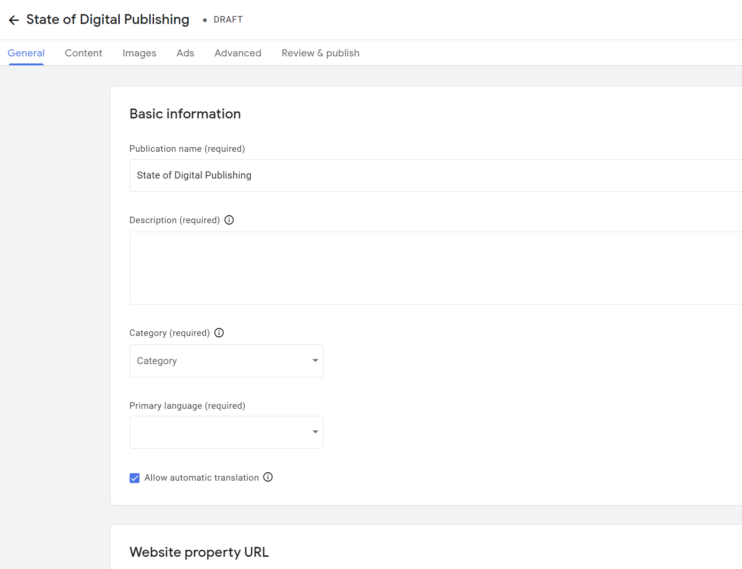Screen dimensions: 742x569
Task: Select the Ads tab
Action: (185, 53)
